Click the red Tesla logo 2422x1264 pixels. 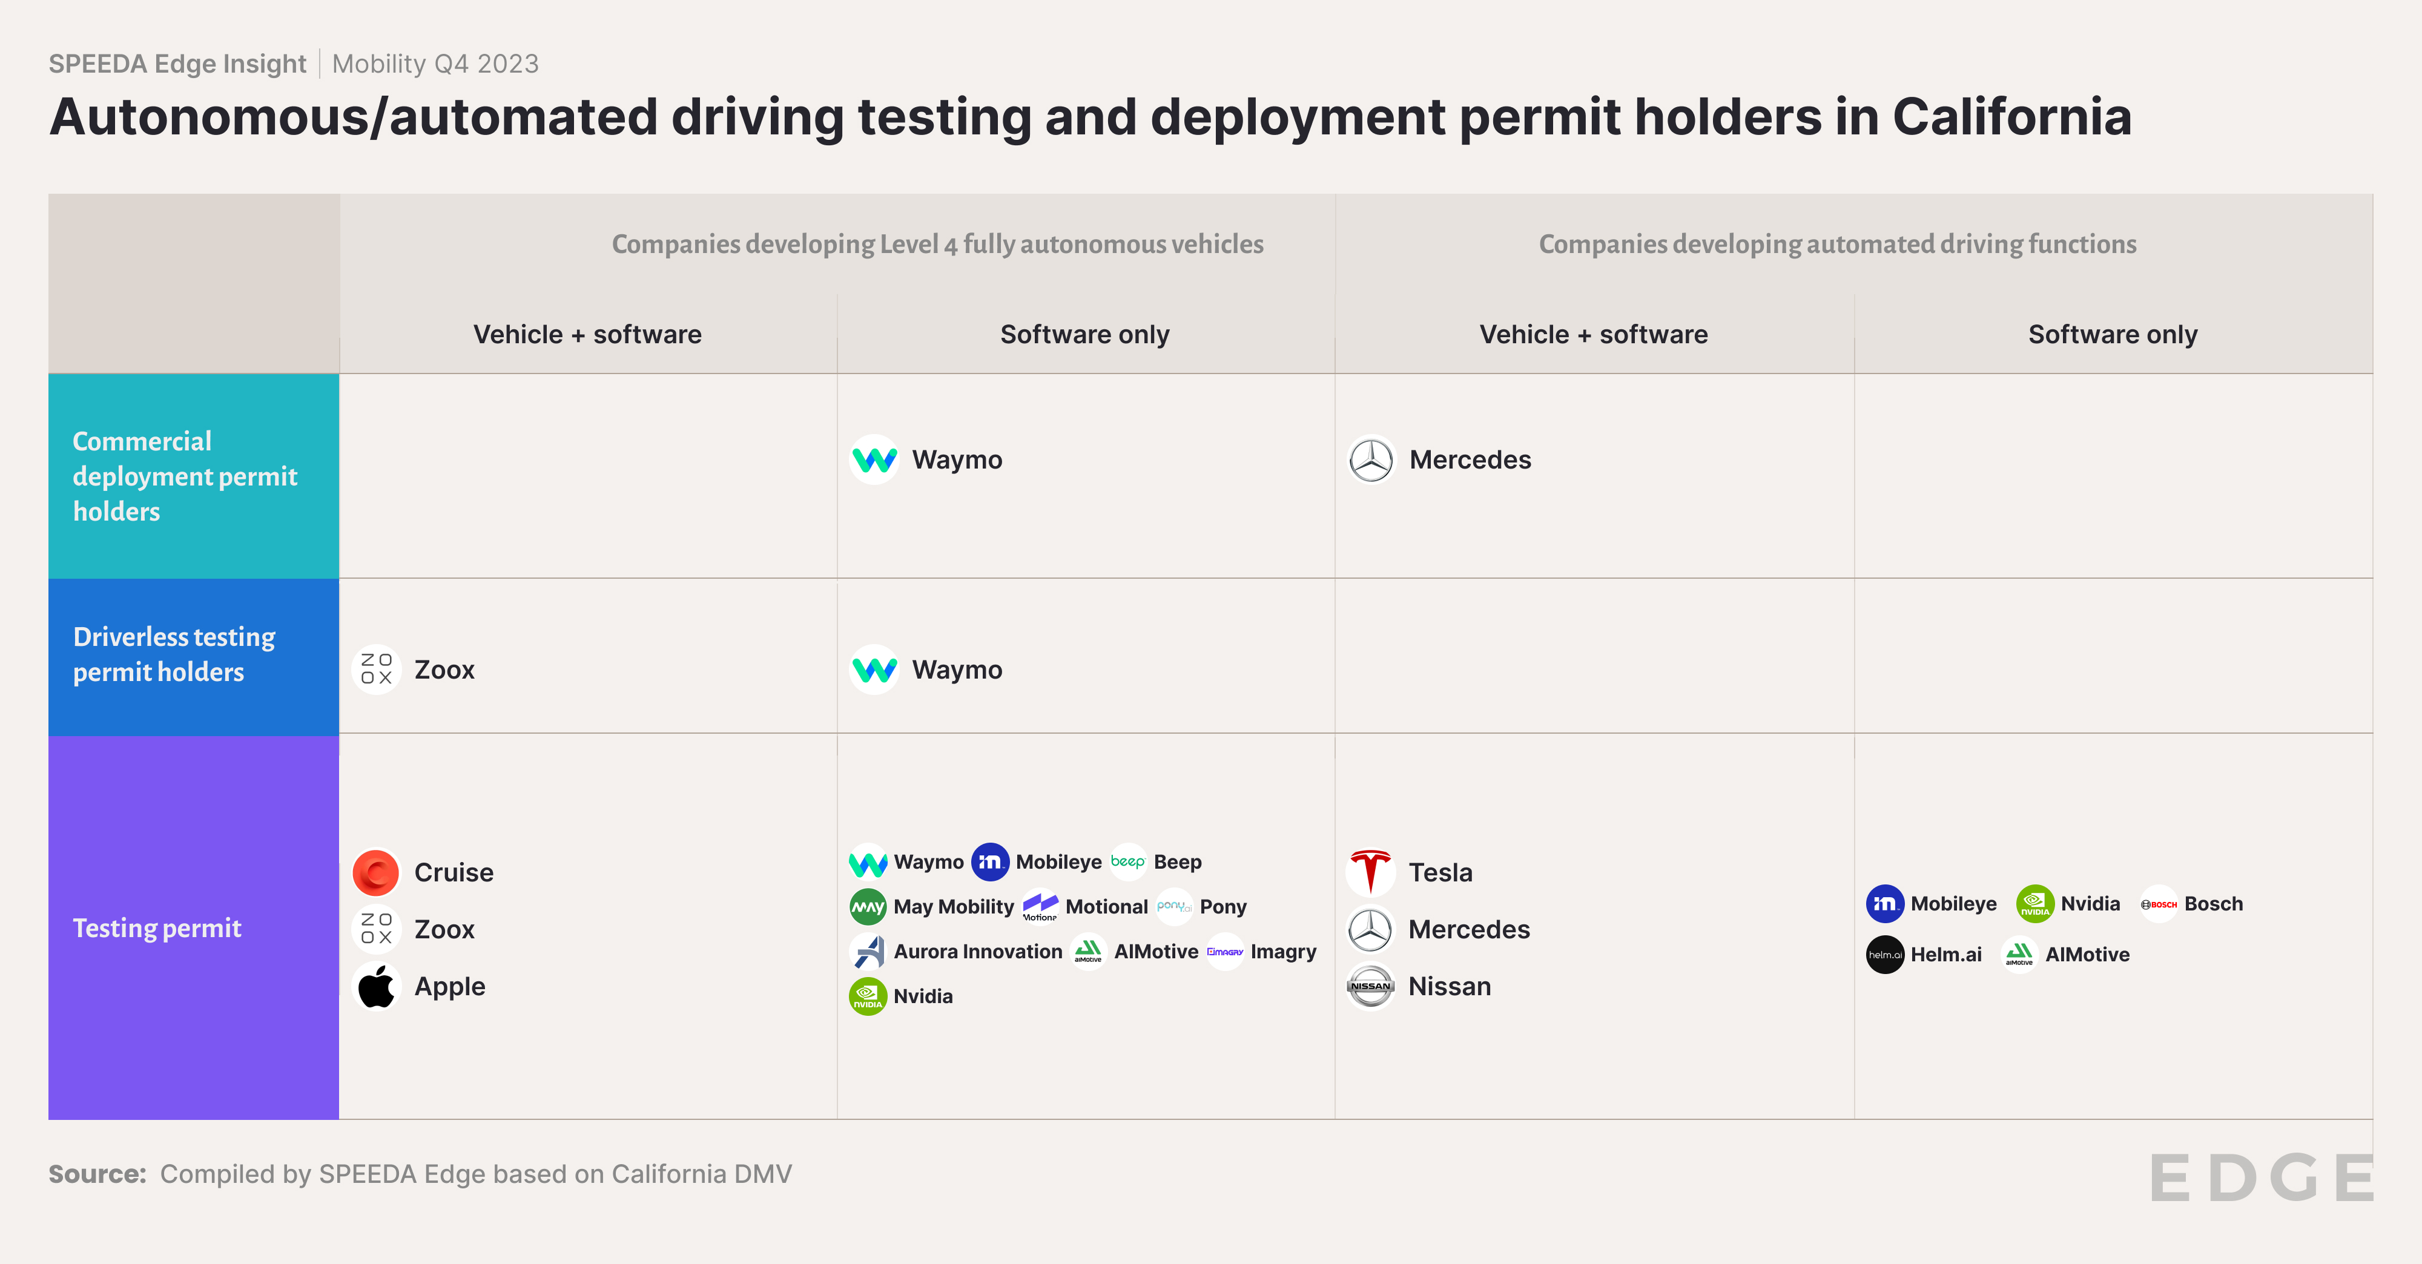coord(1371,872)
